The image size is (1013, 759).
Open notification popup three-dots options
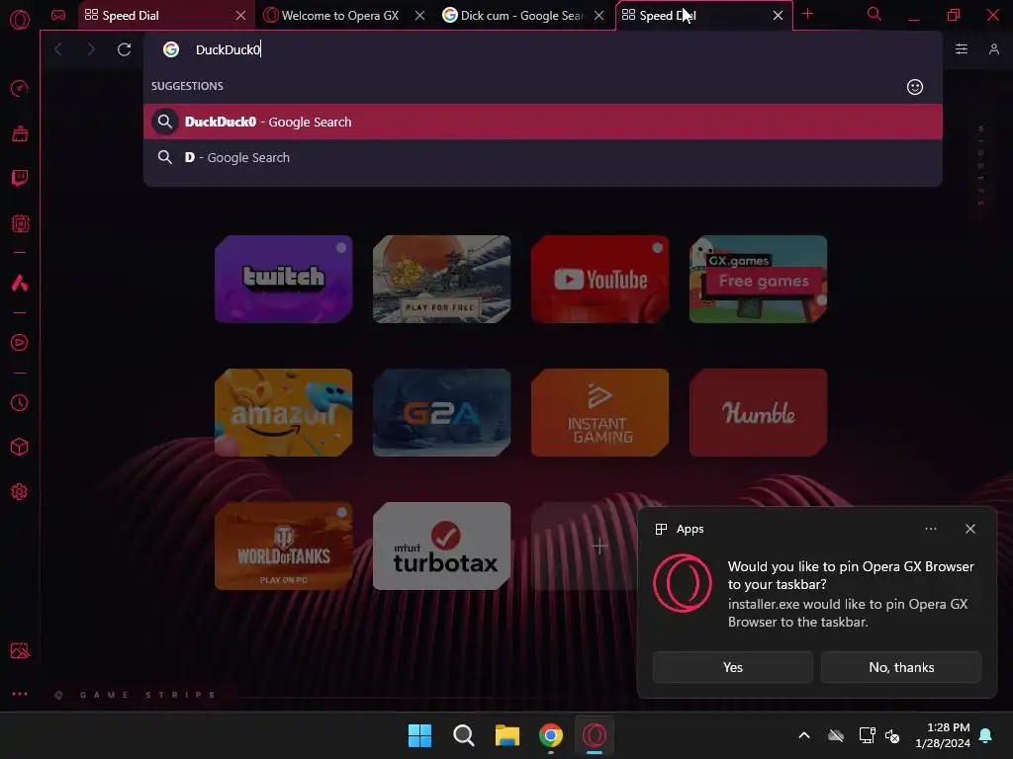930,529
